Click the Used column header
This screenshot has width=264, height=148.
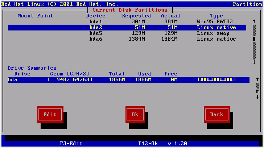tap(145, 74)
